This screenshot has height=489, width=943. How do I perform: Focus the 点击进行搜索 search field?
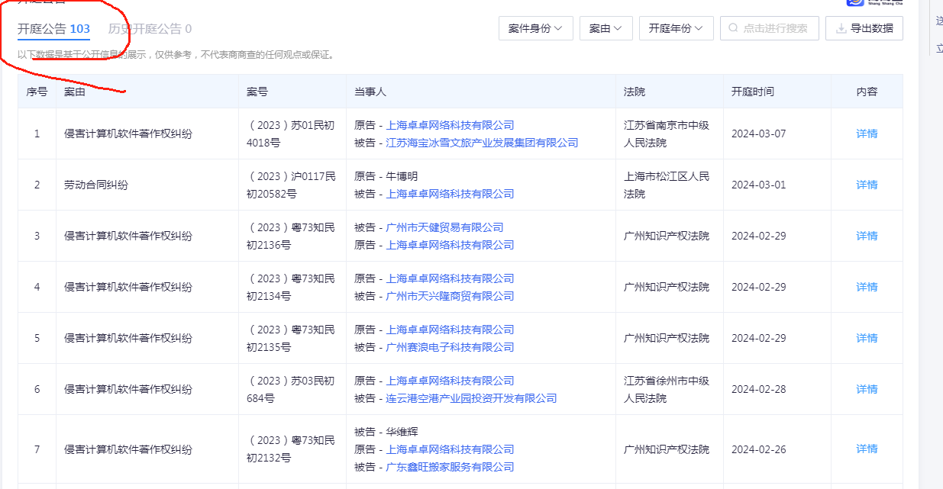tap(770, 28)
